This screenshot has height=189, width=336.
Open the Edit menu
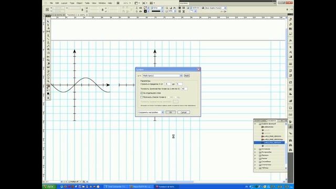(x=57, y=3)
